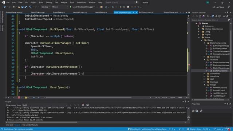Switch to the HealthPickup.h tab
The image size is (233, 131).
point(100,12)
